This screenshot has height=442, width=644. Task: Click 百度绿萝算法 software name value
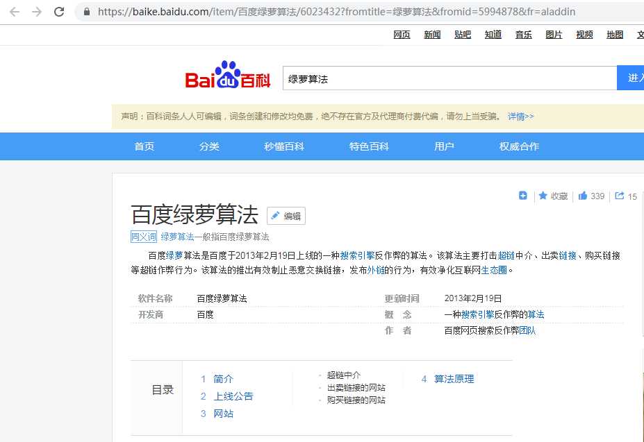coord(222,299)
